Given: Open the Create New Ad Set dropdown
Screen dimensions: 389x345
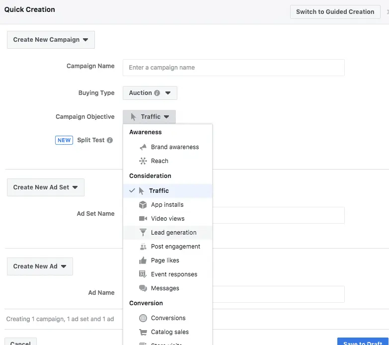Looking at the screenshot, I should (x=46, y=187).
